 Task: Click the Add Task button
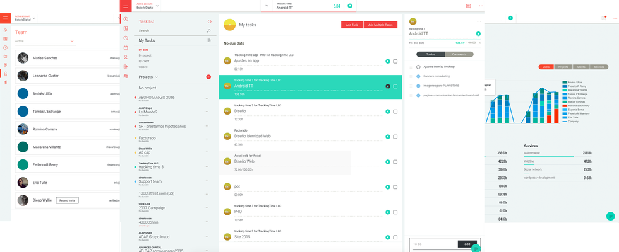coord(351,25)
